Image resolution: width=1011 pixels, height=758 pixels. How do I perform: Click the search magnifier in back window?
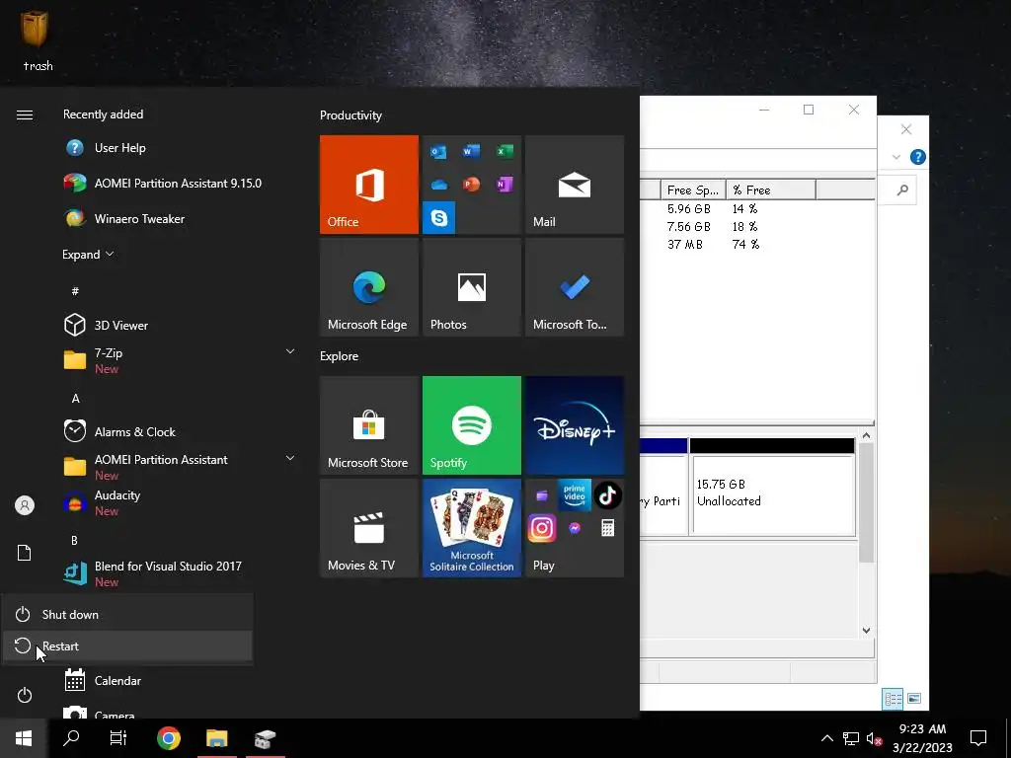(902, 189)
